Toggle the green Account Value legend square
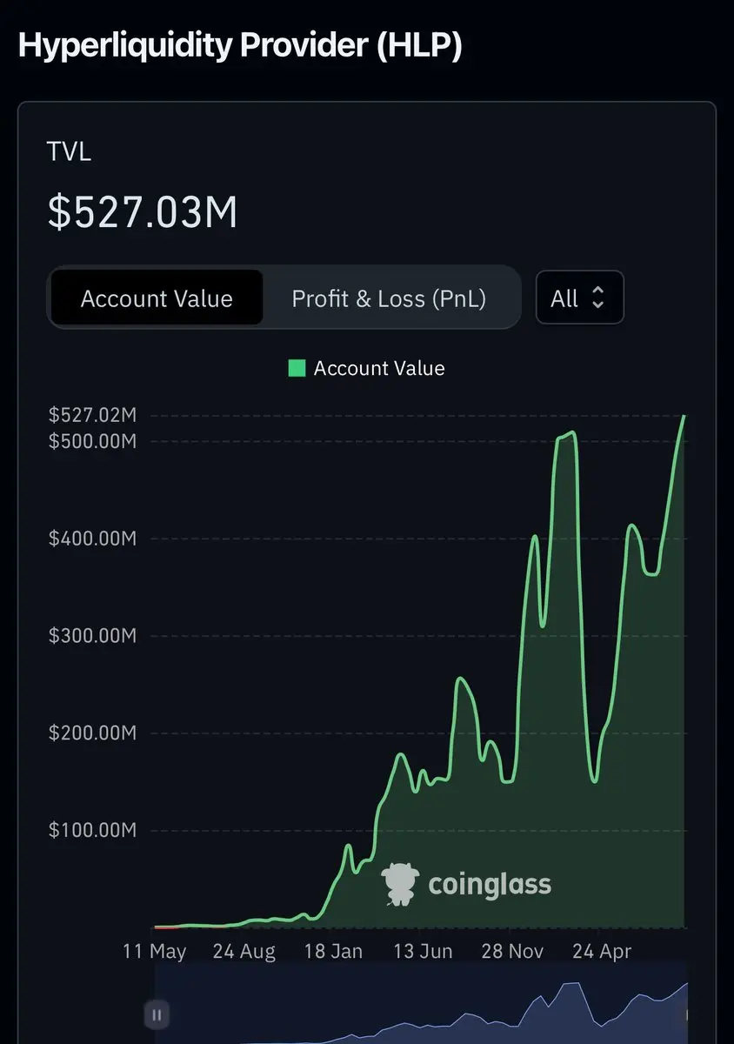The width and height of the screenshot is (734, 1044). [x=297, y=368]
